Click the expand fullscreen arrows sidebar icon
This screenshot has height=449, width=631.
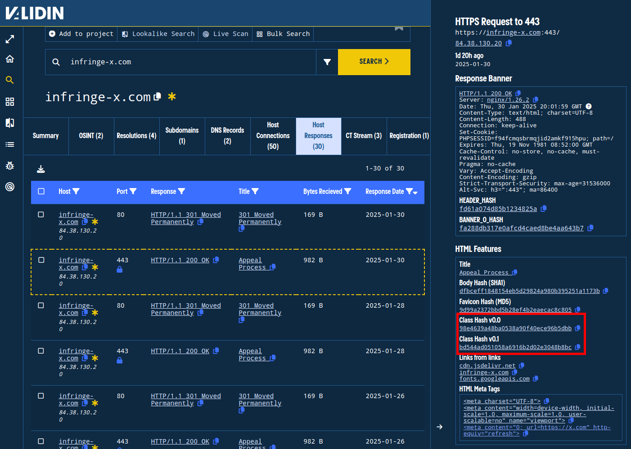[x=10, y=39]
